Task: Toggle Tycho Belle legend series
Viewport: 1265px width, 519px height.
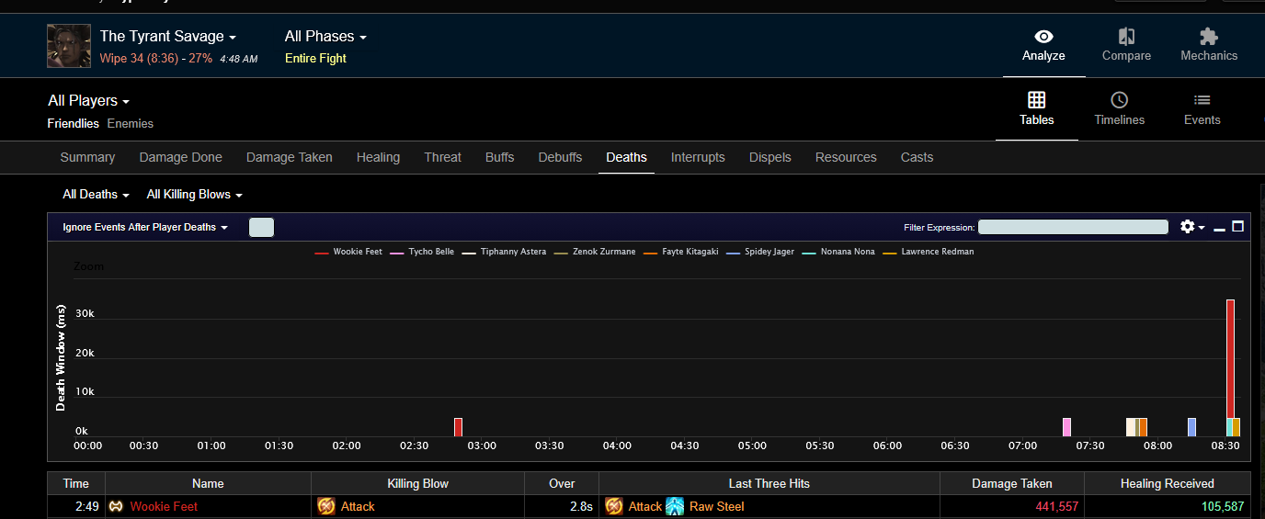Action: pos(422,252)
